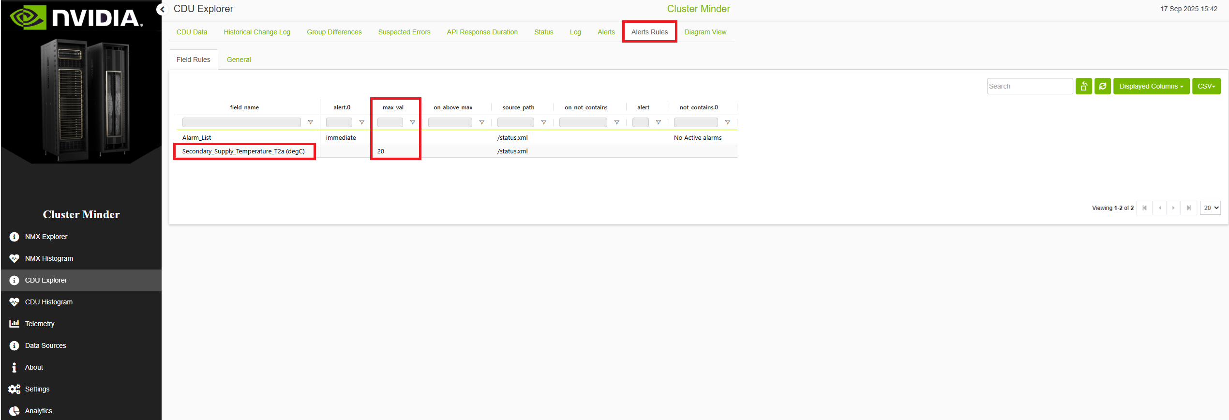Click the NMX Histogram heartbeat icon

tap(14, 258)
